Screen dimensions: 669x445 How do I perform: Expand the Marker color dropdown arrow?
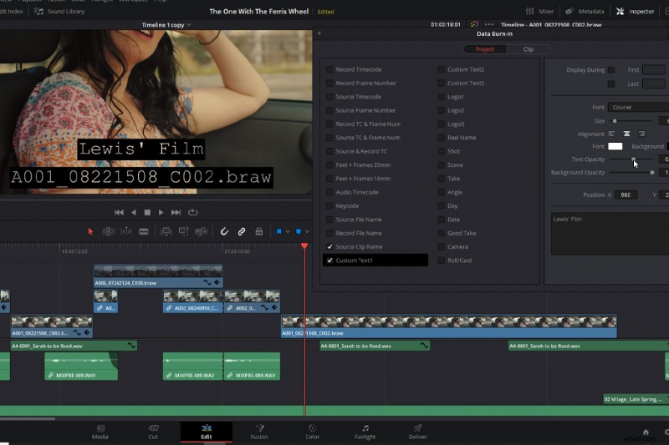(307, 231)
